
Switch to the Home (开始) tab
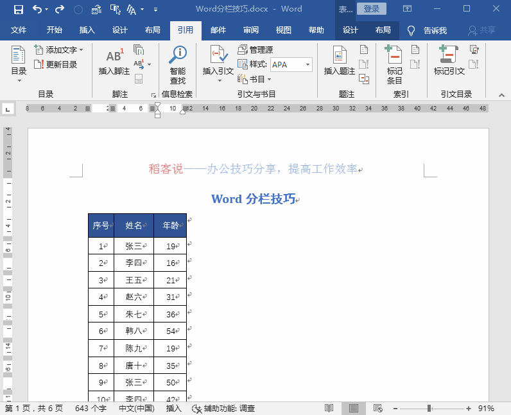click(x=54, y=30)
